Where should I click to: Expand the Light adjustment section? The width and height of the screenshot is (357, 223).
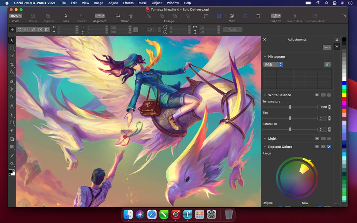point(265,138)
